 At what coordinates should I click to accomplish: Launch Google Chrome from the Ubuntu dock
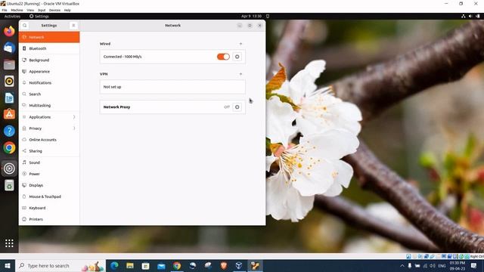(x=9, y=148)
